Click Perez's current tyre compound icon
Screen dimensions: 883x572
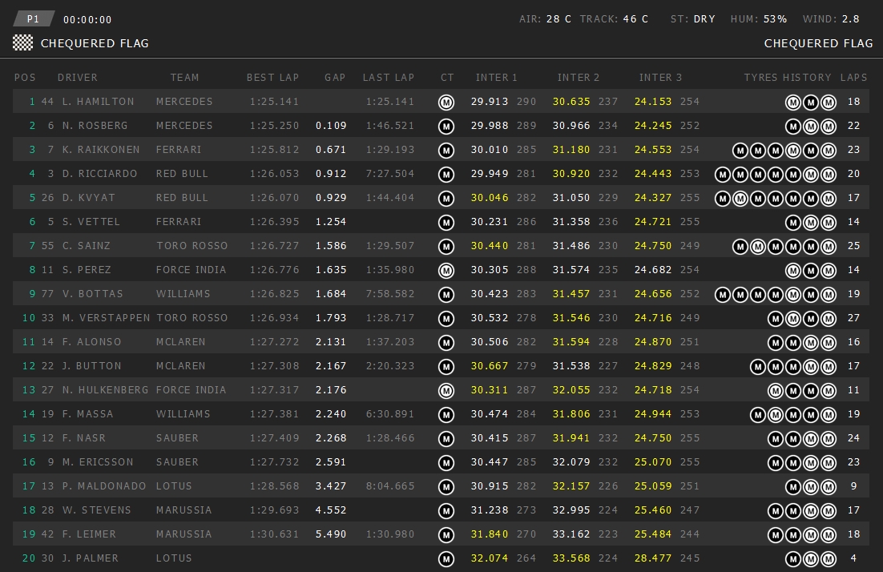coord(446,270)
